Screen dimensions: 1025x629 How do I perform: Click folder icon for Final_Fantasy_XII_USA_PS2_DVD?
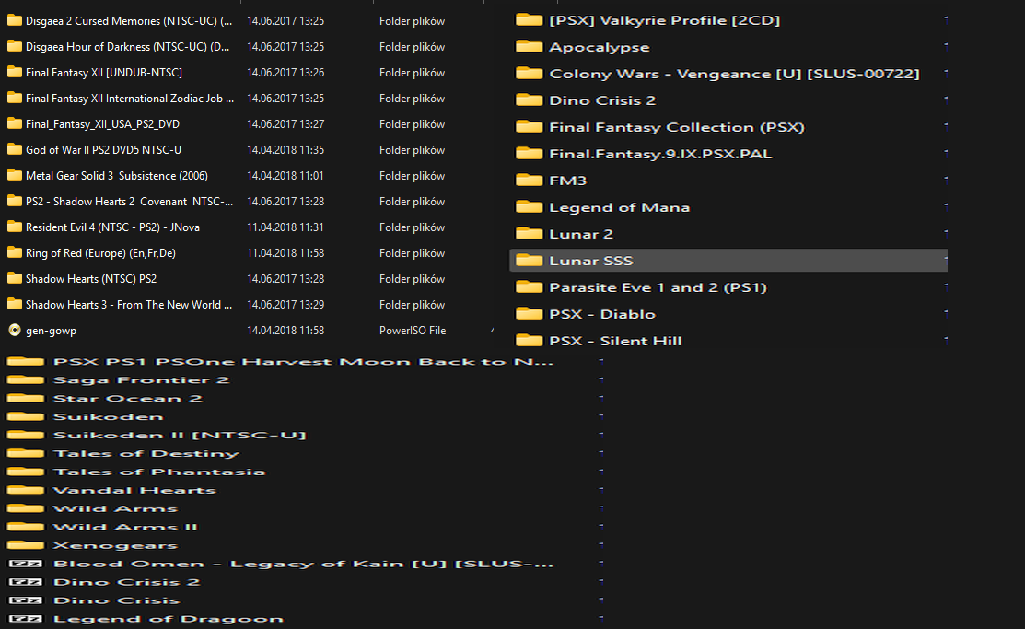(x=15, y=124)
